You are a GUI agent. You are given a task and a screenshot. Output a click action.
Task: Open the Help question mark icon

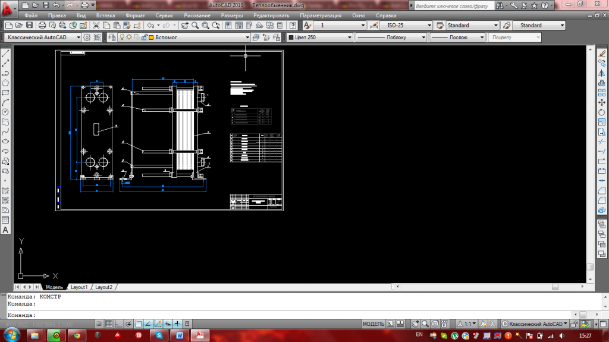[x=293, y=26]
